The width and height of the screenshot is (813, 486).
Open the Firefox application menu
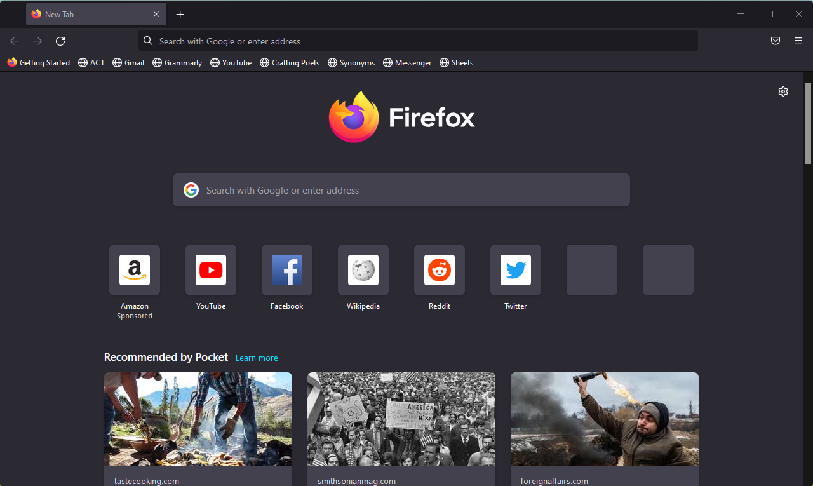(798, 41)
